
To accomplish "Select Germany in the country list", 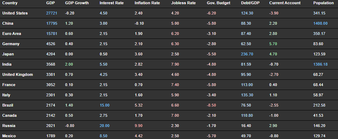I will [x=11, y=44].
